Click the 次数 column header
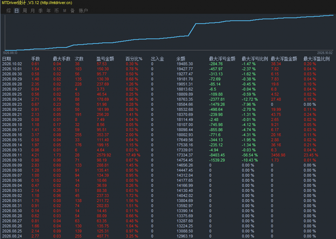This screenshot has height=239, width=336. pyautogui.click(x=79, y=59)
